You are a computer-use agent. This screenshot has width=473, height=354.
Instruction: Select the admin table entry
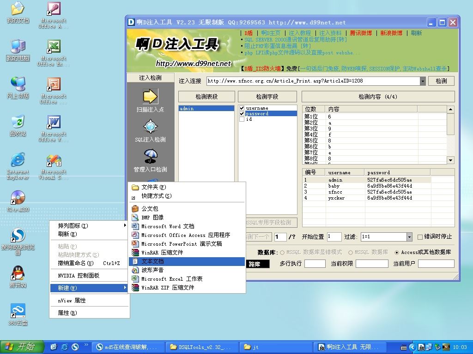[206, 108]
